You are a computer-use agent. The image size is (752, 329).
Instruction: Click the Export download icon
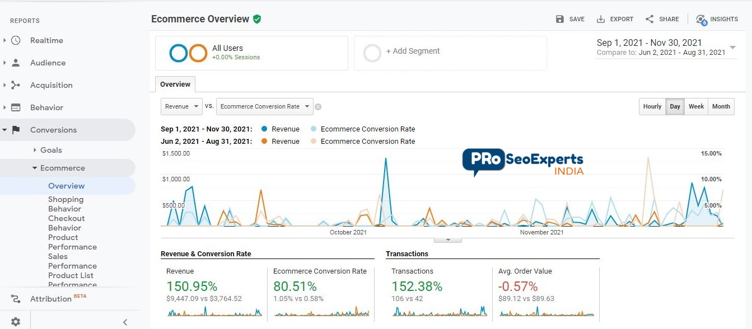(601, 19)
